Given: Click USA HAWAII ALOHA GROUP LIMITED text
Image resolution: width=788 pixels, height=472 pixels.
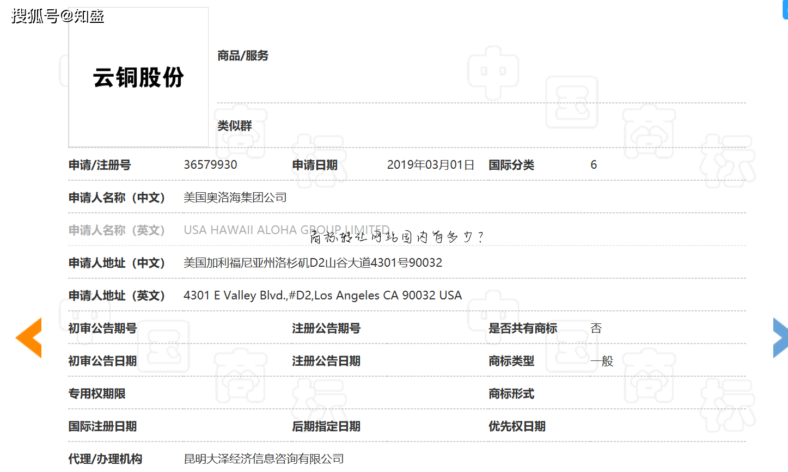Looking at the screenshot, I should point(286,230).
